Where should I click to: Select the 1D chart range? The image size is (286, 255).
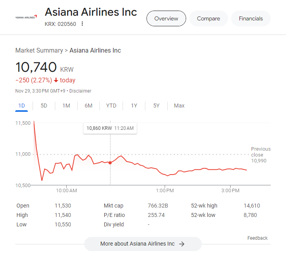[22, 106]
